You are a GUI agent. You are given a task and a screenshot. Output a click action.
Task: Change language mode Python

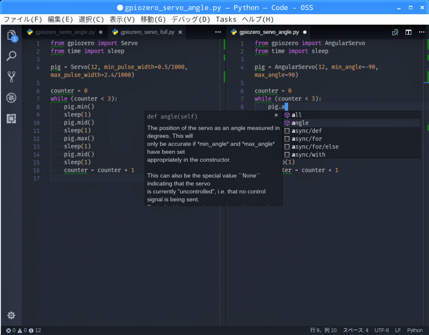tap(415, 330)
